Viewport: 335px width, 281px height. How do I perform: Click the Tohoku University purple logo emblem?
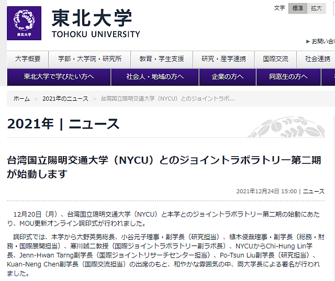tap(24, 23)
